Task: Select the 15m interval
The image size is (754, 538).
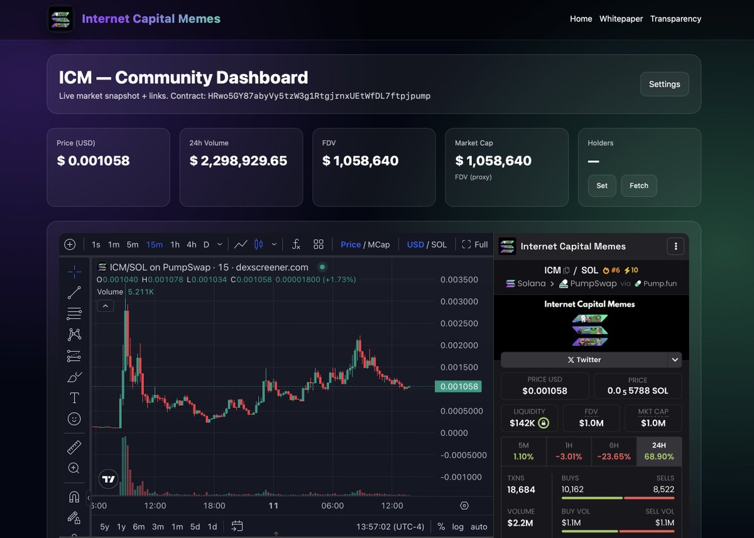Action: pyautogui.click(x=155, y=244)
